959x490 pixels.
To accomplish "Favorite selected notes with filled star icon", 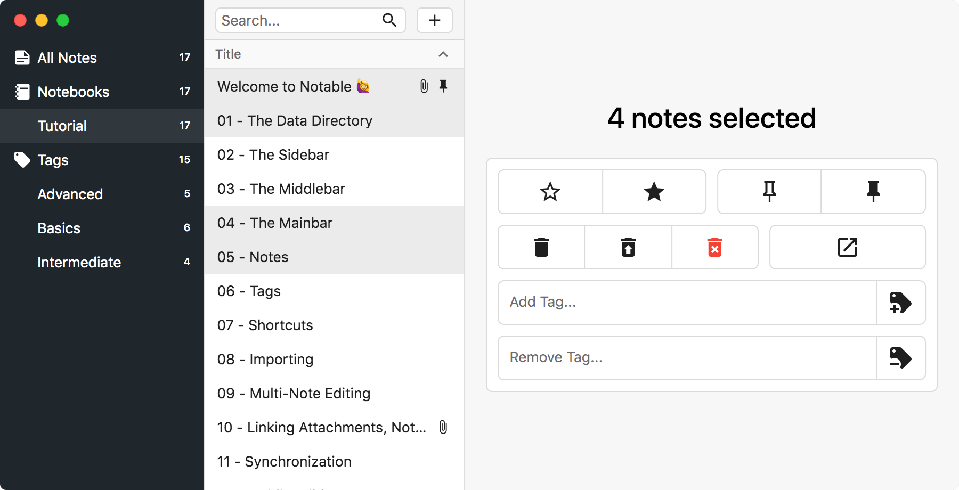I will (654, 192).
